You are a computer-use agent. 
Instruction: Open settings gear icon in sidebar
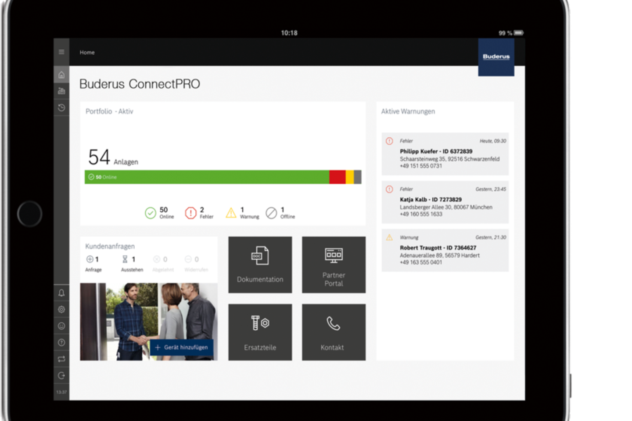[x=61, y=309]
